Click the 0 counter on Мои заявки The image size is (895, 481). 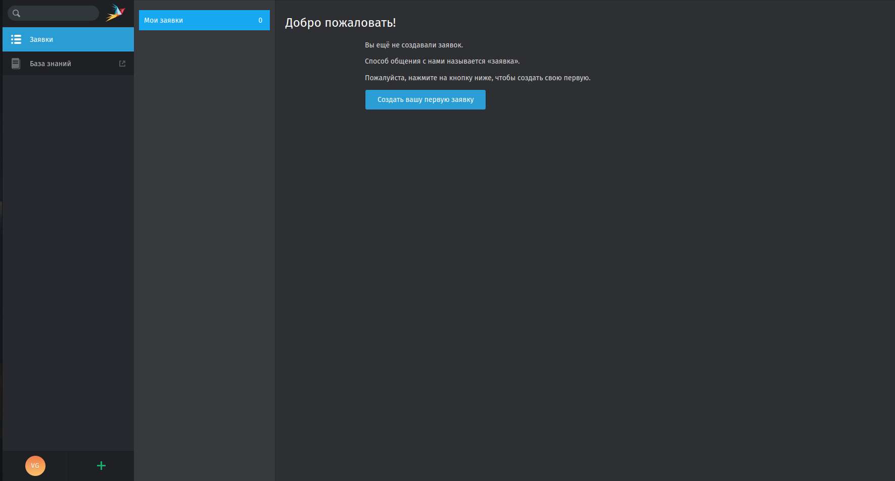pos(260,20)
